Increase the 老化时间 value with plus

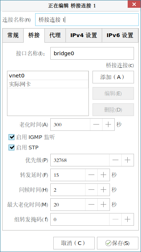[108, 125]
